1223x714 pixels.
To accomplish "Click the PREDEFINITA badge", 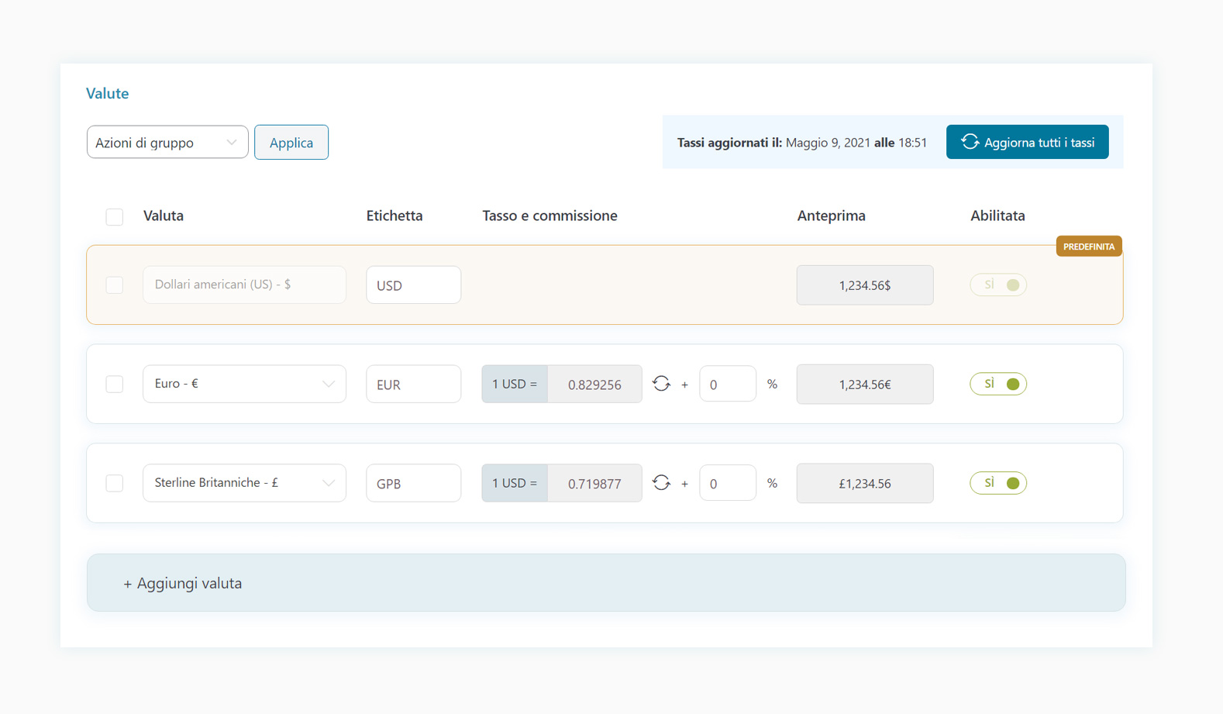I will tap(1089, 247).
